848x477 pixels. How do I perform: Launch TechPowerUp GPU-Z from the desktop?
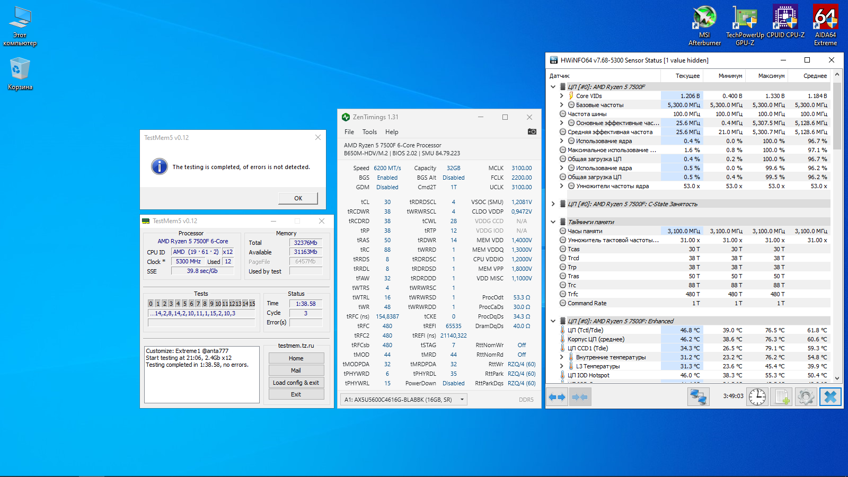pos(745,25)
